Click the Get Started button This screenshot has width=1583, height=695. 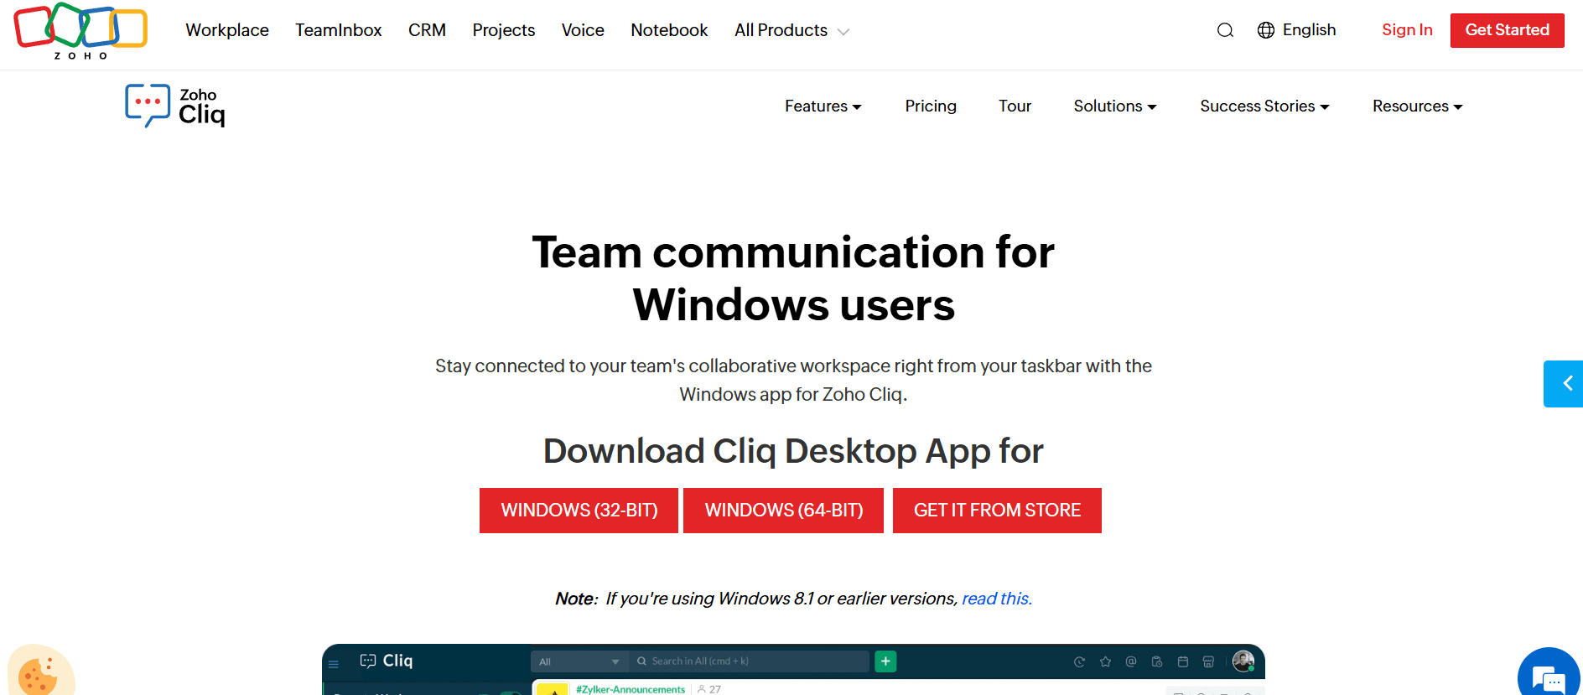click(x=1507, y=30)
